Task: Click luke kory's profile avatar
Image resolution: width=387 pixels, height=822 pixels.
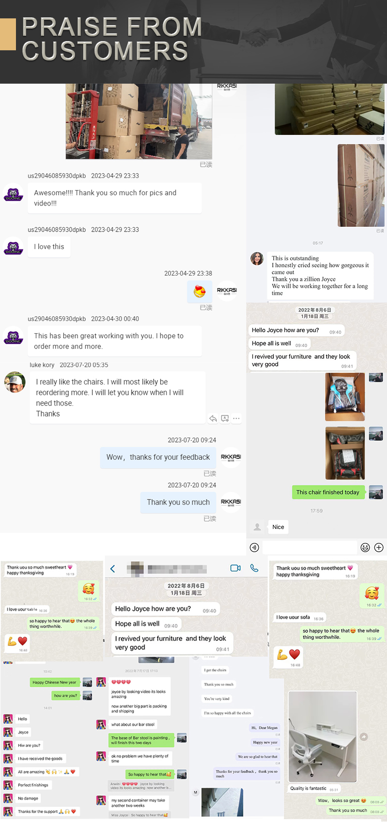Action: pyautogui.click(x=15, y=382)
